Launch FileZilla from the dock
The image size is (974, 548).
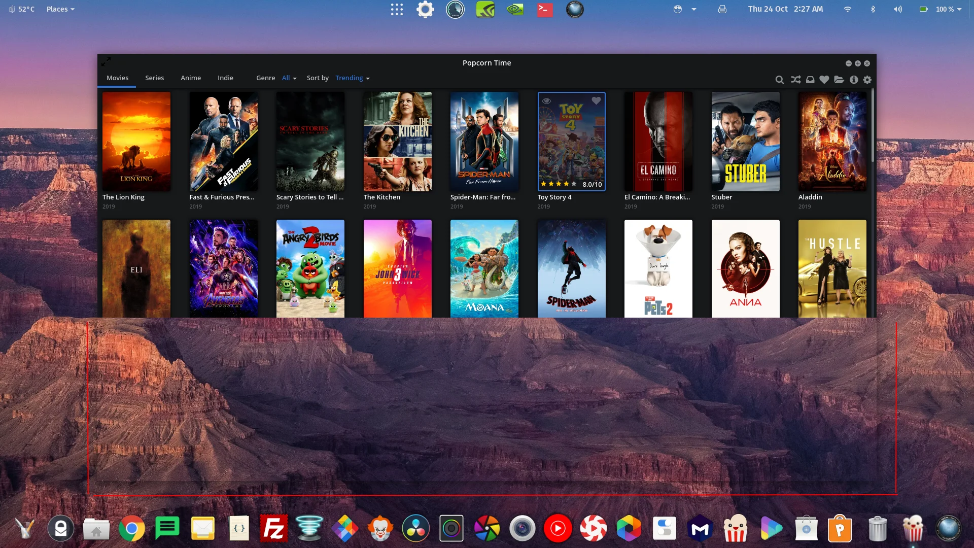(273, 529)
